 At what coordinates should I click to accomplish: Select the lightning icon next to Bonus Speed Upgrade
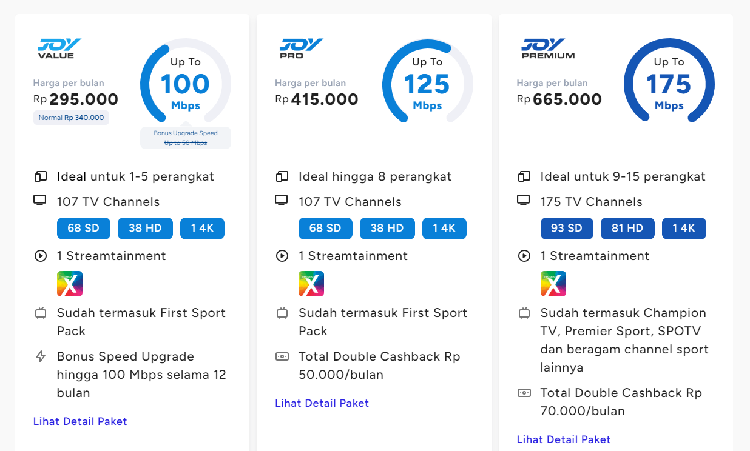coord(40,356)
